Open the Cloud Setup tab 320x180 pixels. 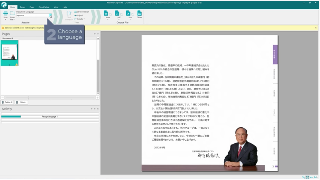(x=44, y=7)
